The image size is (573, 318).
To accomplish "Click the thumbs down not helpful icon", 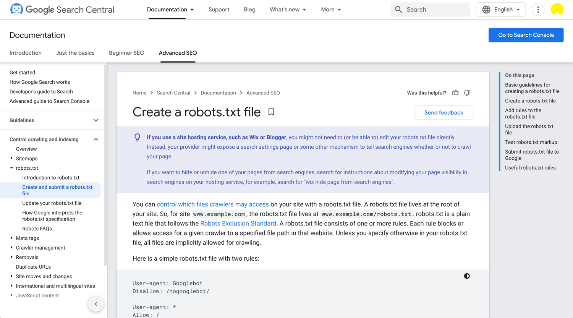I will [x=467, y=93].
